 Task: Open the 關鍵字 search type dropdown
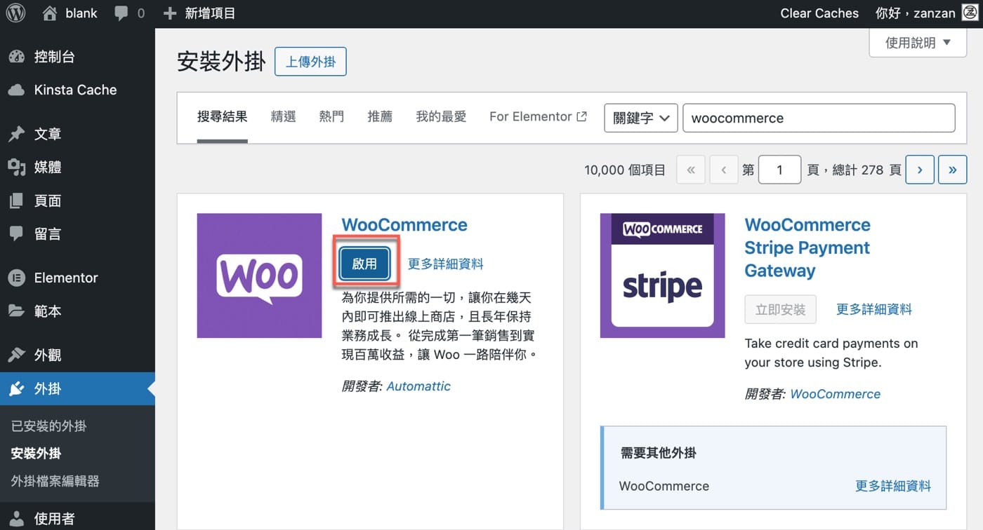(x=641, y=118)
